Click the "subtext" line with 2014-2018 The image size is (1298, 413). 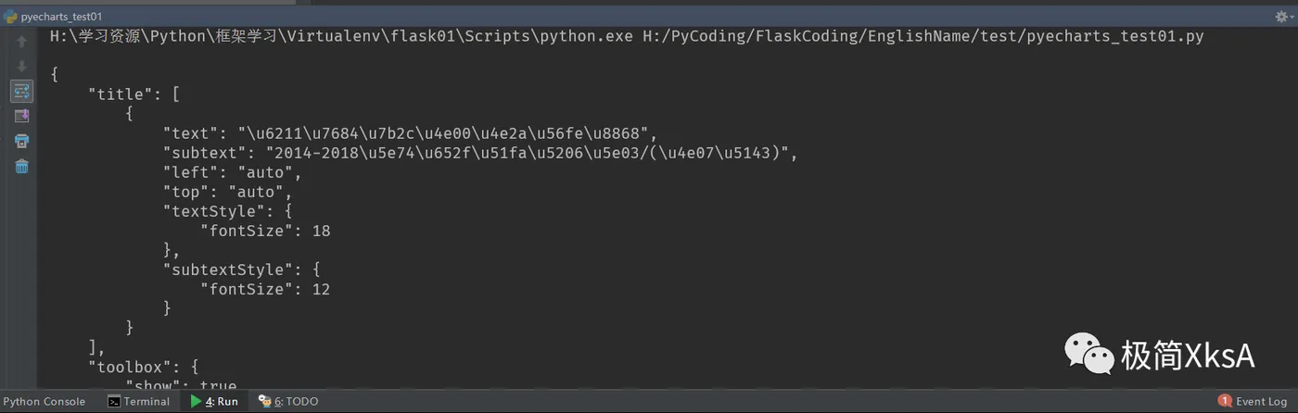click(x=480, y=153)
